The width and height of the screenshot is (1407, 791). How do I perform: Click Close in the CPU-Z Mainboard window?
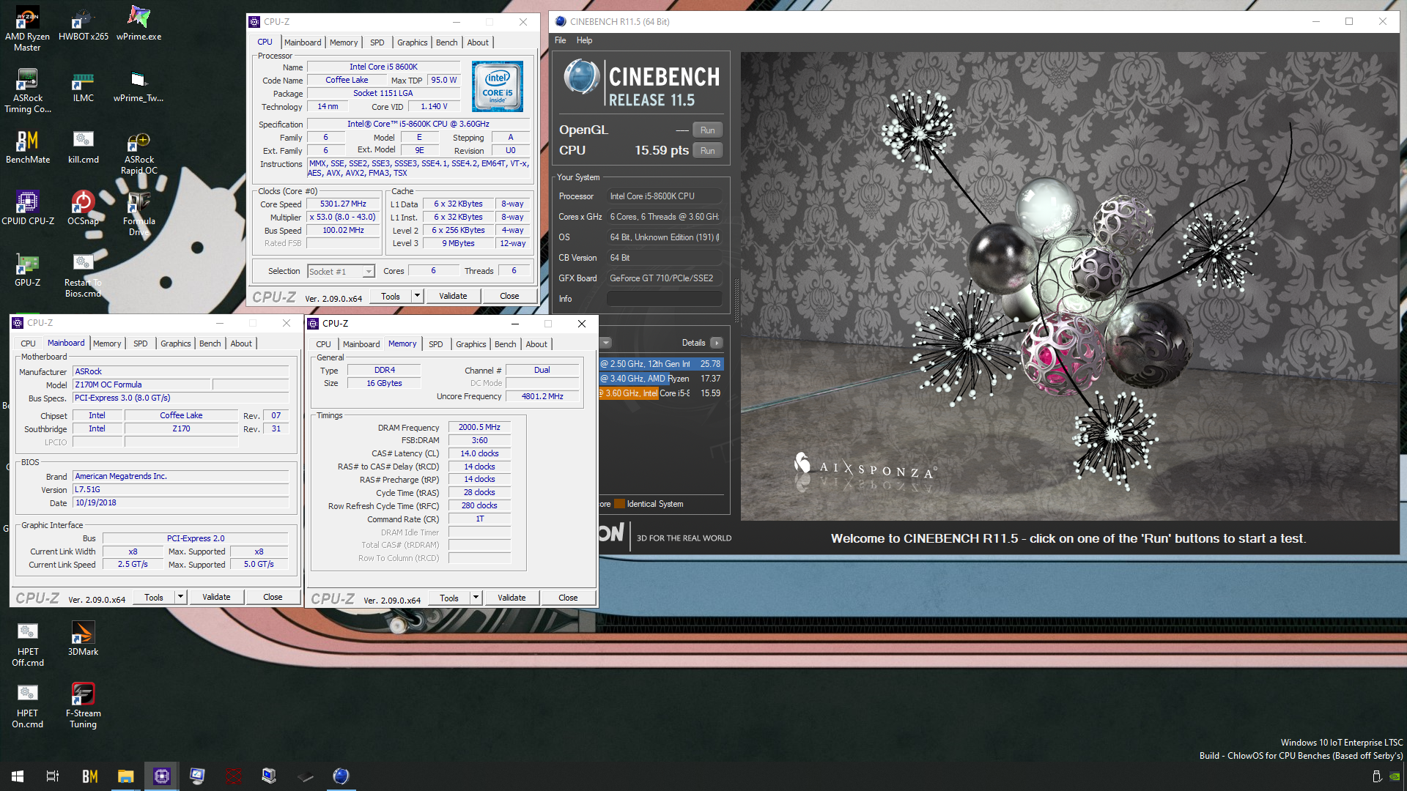(273, 597)
